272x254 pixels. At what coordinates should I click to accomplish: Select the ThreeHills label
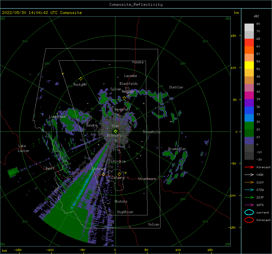click(x=152, y=132)
